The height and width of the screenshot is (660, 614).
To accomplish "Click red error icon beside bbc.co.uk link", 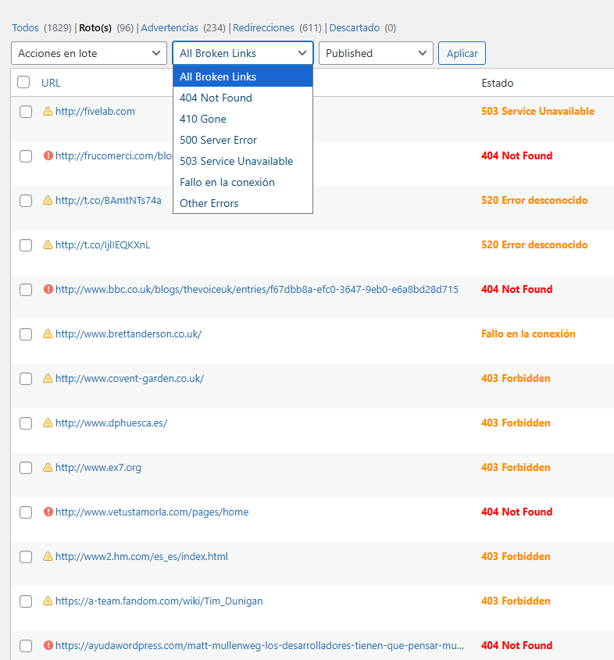I will click(x=48, y=289).
